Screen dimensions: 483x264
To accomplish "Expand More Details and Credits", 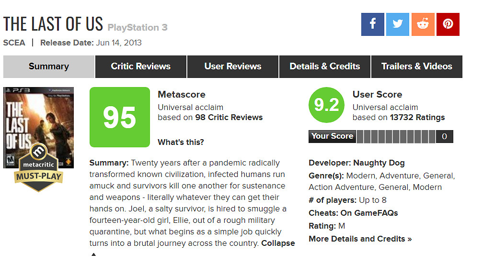I will coord(360,239).
